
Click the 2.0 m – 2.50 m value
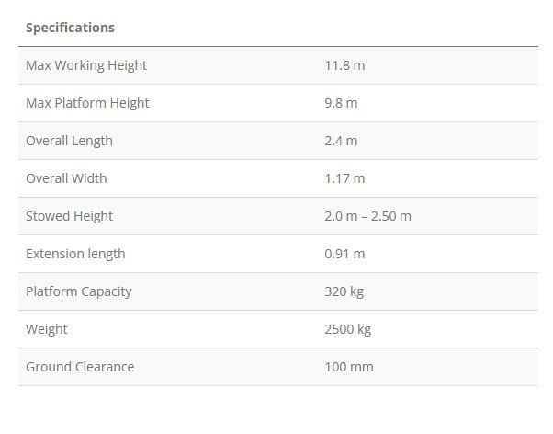click(x=367, y=216)
